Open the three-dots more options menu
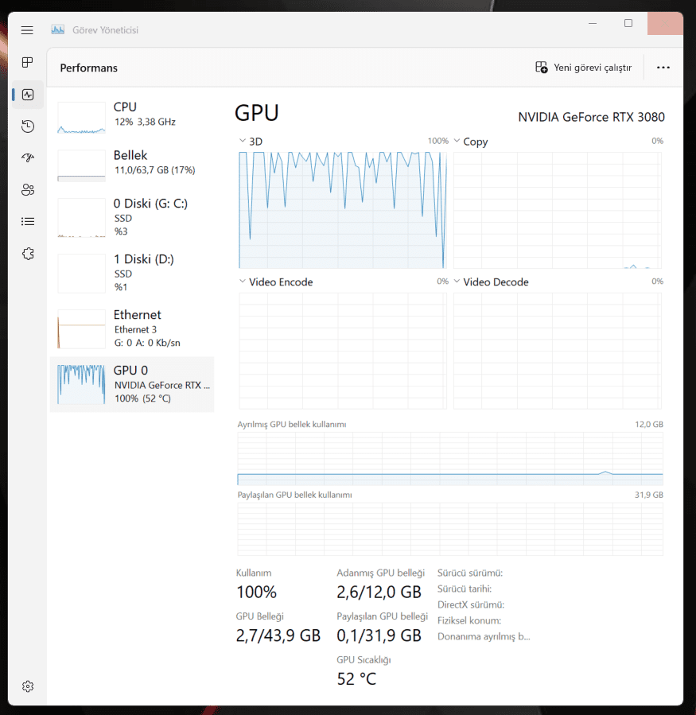 (x=663, y=68)
